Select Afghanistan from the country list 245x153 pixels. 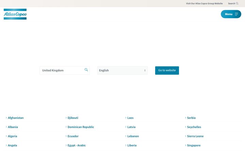coord(16,118)
